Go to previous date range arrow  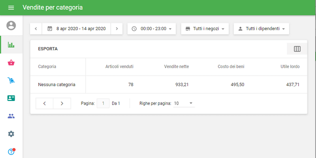tap(36, 29)
